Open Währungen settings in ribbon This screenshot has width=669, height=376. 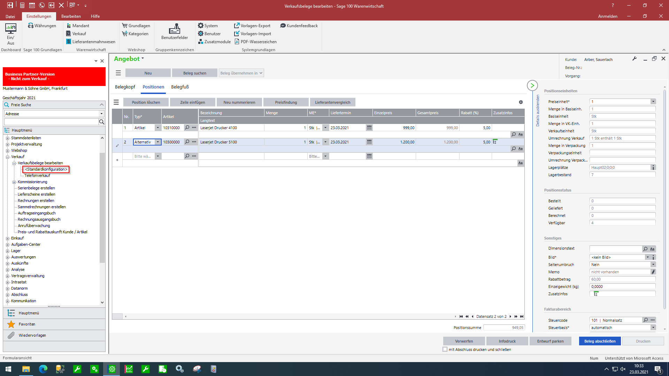(42, 26)
